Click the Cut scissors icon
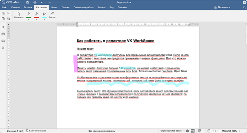Screen dimensions: 247x133 9,13
